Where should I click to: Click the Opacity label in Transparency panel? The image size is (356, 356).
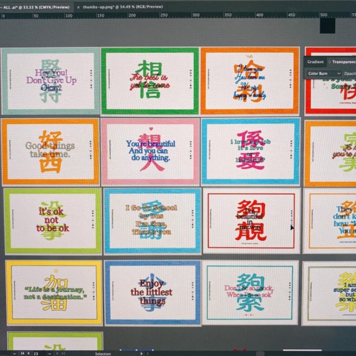click(x=350, y=73)
